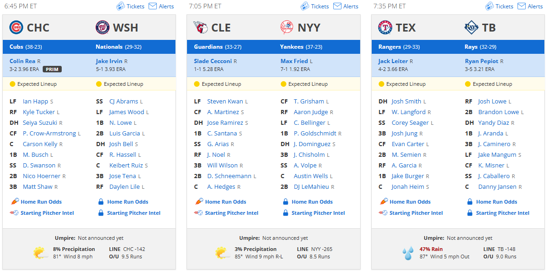
Task: Click the PRIM badge under Colin Rea
Action: click(x=52, y=69)
